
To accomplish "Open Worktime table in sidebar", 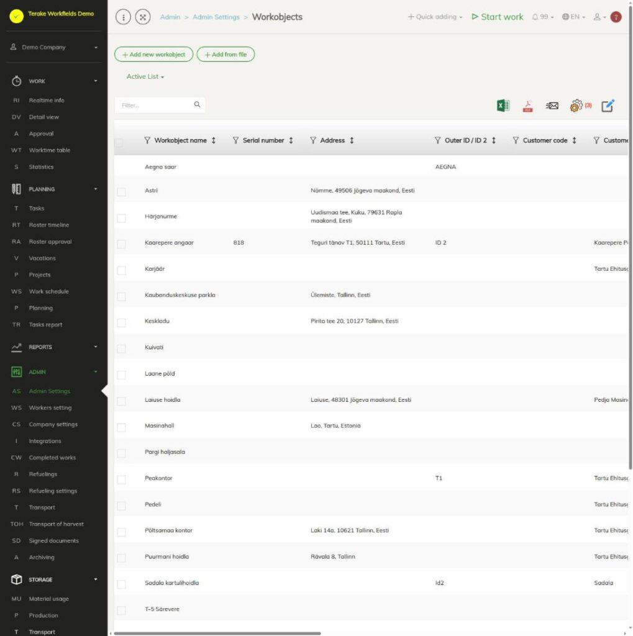I will 50,150.
